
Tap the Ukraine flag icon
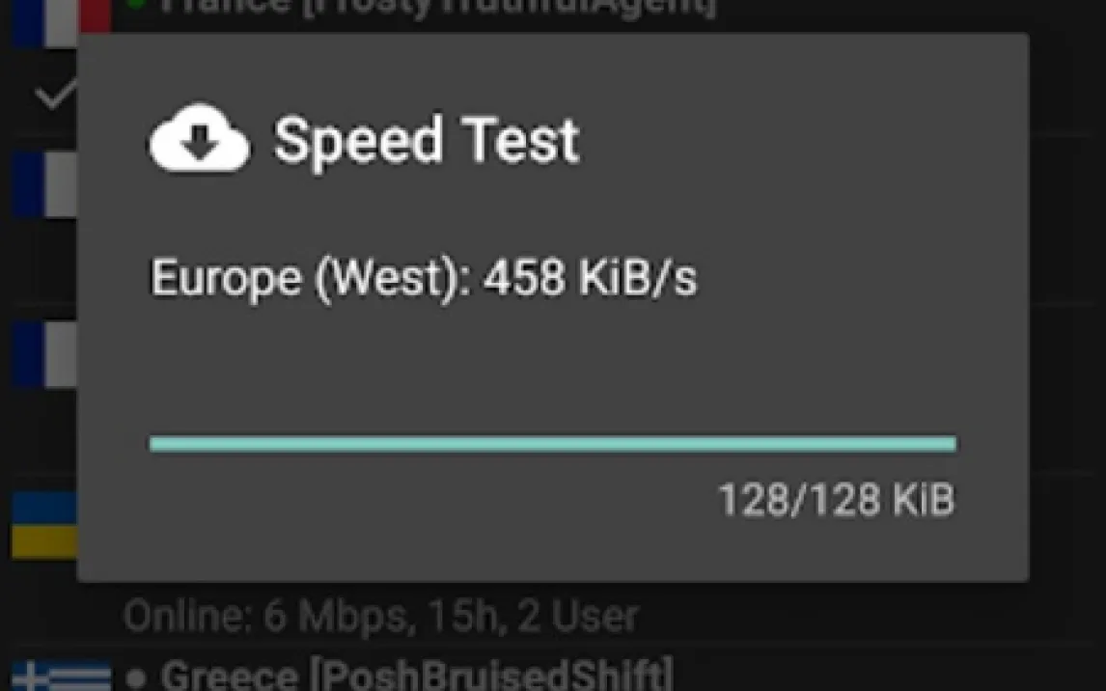click(43, 526)
